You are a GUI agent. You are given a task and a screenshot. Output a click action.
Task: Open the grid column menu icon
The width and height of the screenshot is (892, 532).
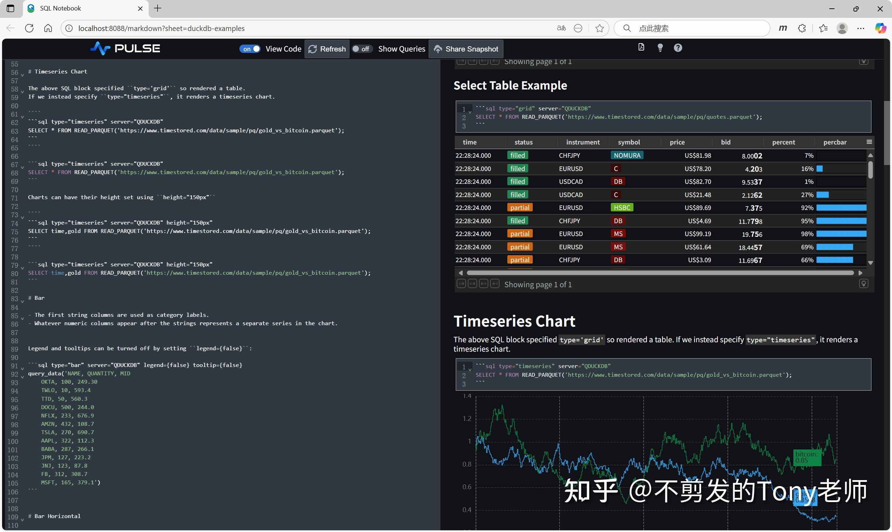pos(869,141)
